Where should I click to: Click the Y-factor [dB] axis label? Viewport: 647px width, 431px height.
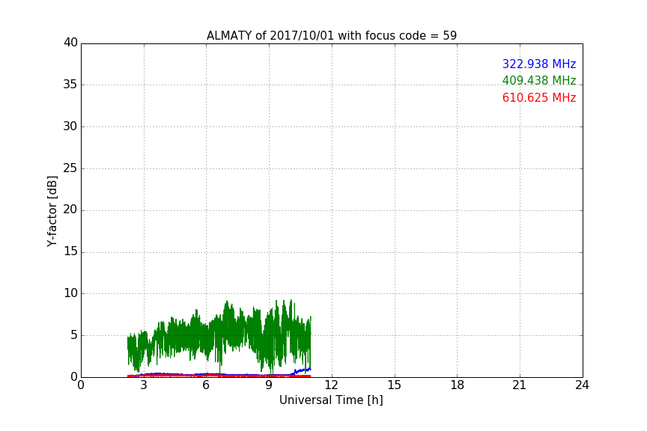coord(52,211)
